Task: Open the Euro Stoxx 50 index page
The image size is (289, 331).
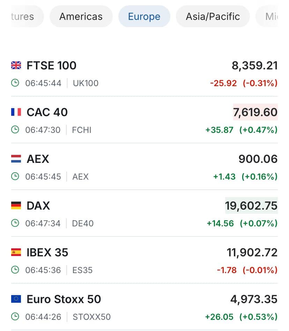Action: coord(64,299)
